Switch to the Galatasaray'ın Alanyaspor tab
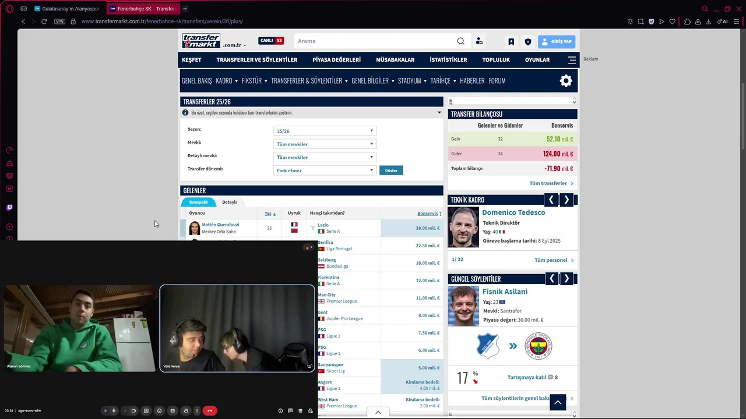 coord(66,9)
